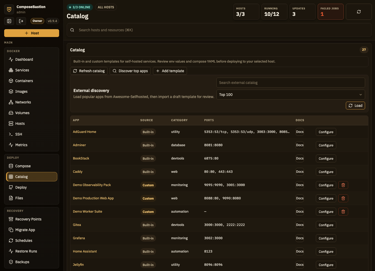Click Add template button
The image size is (375, 271).
coord(170,71)
